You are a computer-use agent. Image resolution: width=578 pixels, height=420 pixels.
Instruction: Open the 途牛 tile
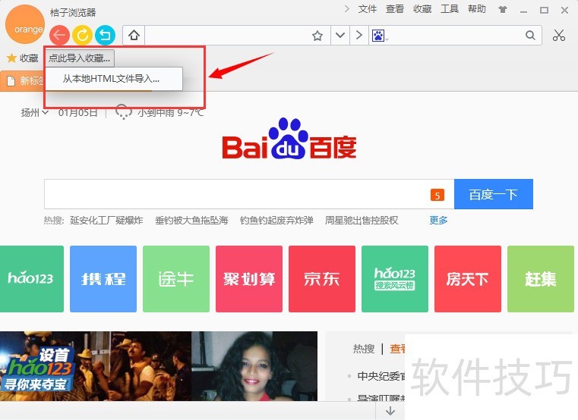pyautogui.click(x=176, y=279)
